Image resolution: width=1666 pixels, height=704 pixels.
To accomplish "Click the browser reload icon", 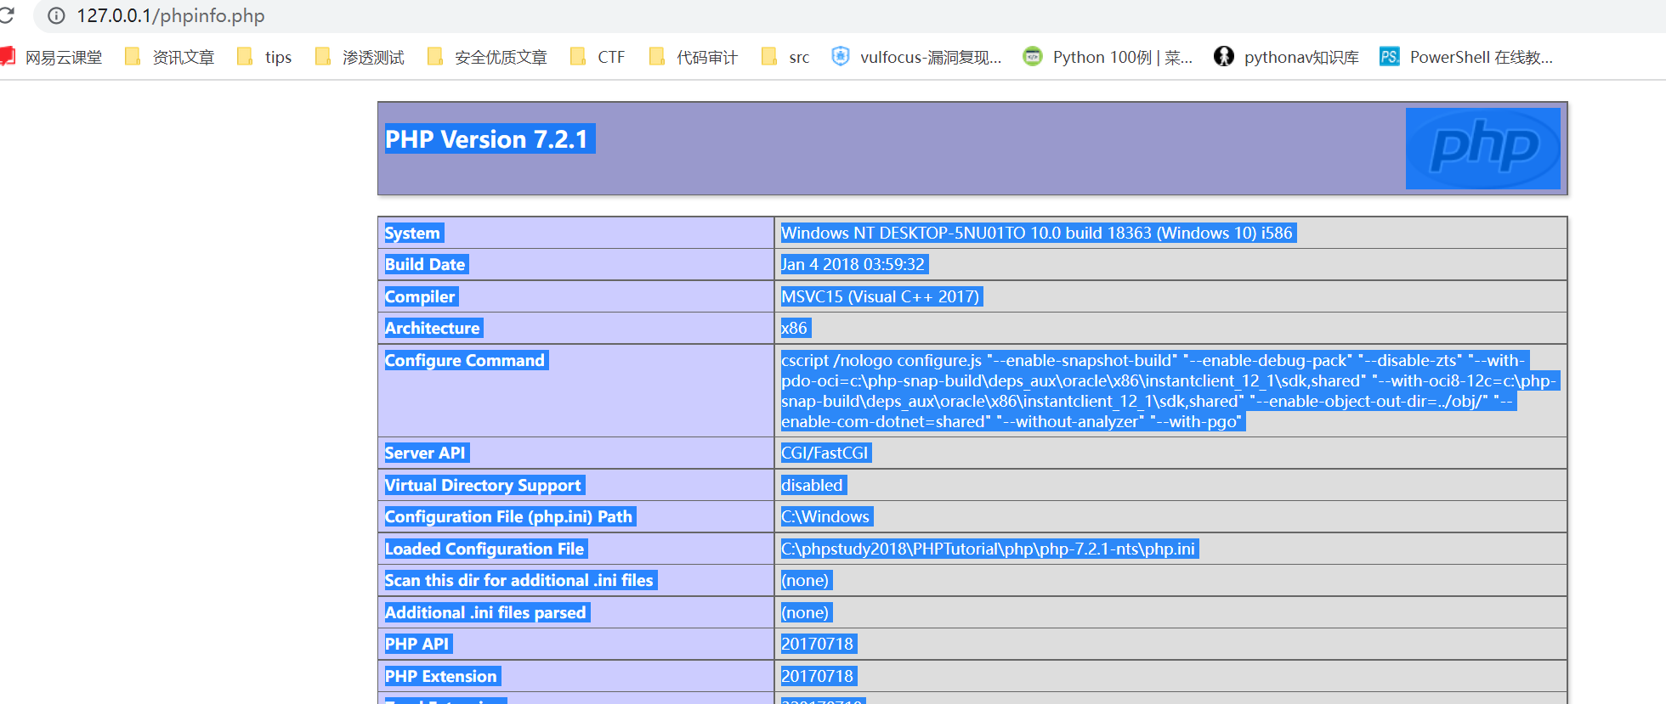I will (7, 15).
